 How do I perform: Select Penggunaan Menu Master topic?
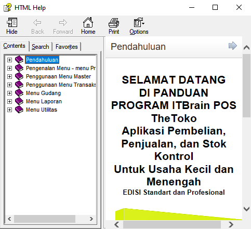[58, 76]
